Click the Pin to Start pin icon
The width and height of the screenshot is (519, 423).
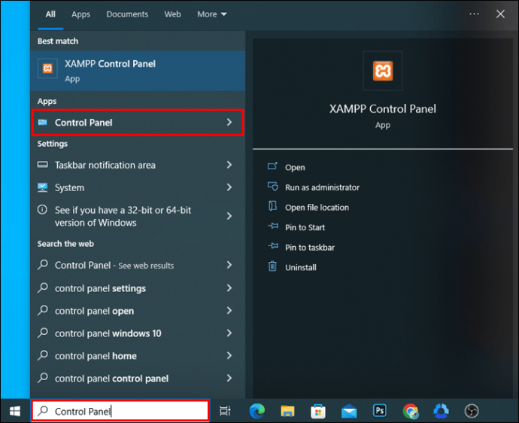273,226
